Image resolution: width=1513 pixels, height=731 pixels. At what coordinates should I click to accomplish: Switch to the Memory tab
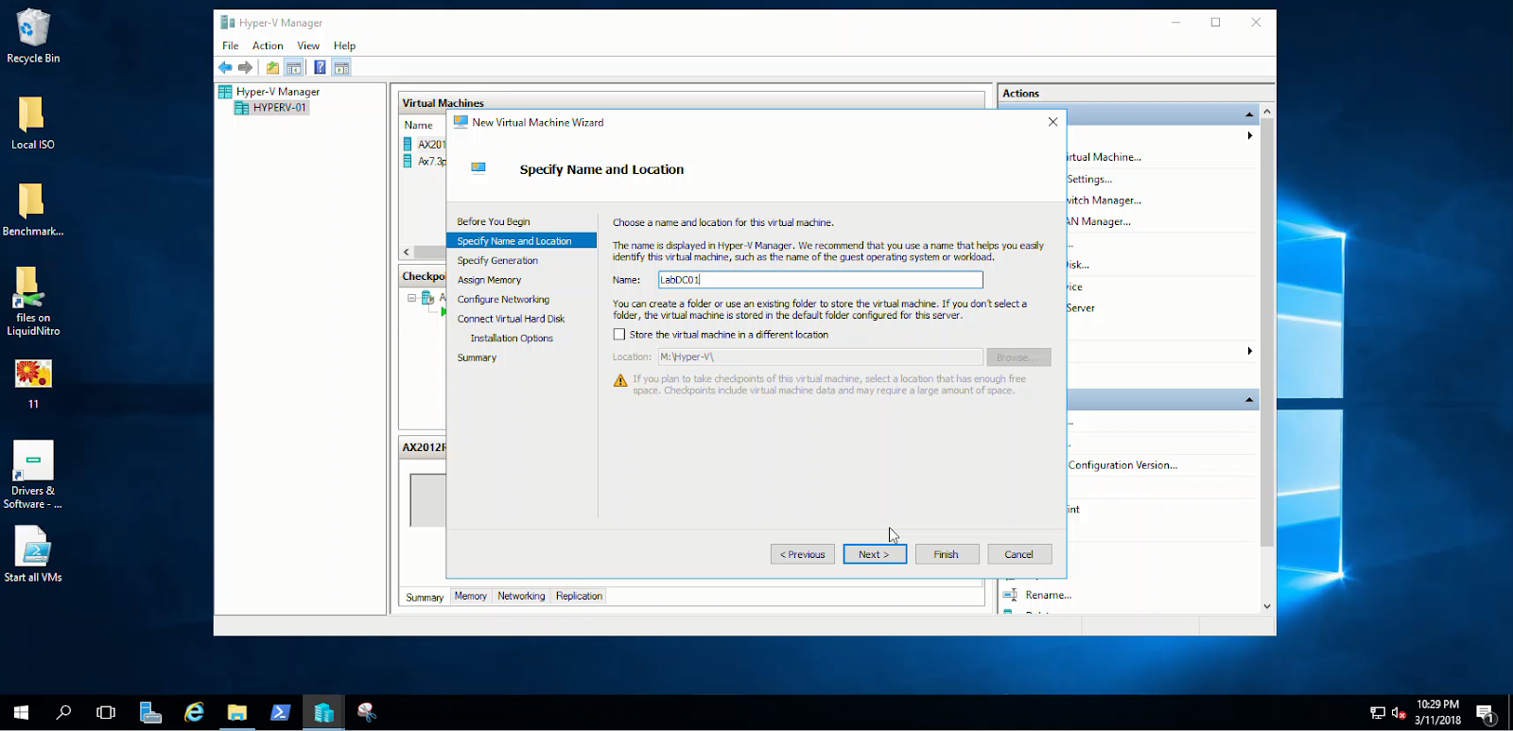(470, 596)
